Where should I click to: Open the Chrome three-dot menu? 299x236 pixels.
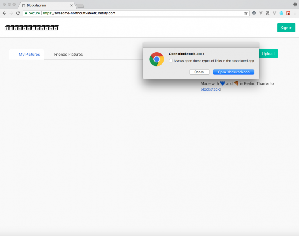point(295,13)
